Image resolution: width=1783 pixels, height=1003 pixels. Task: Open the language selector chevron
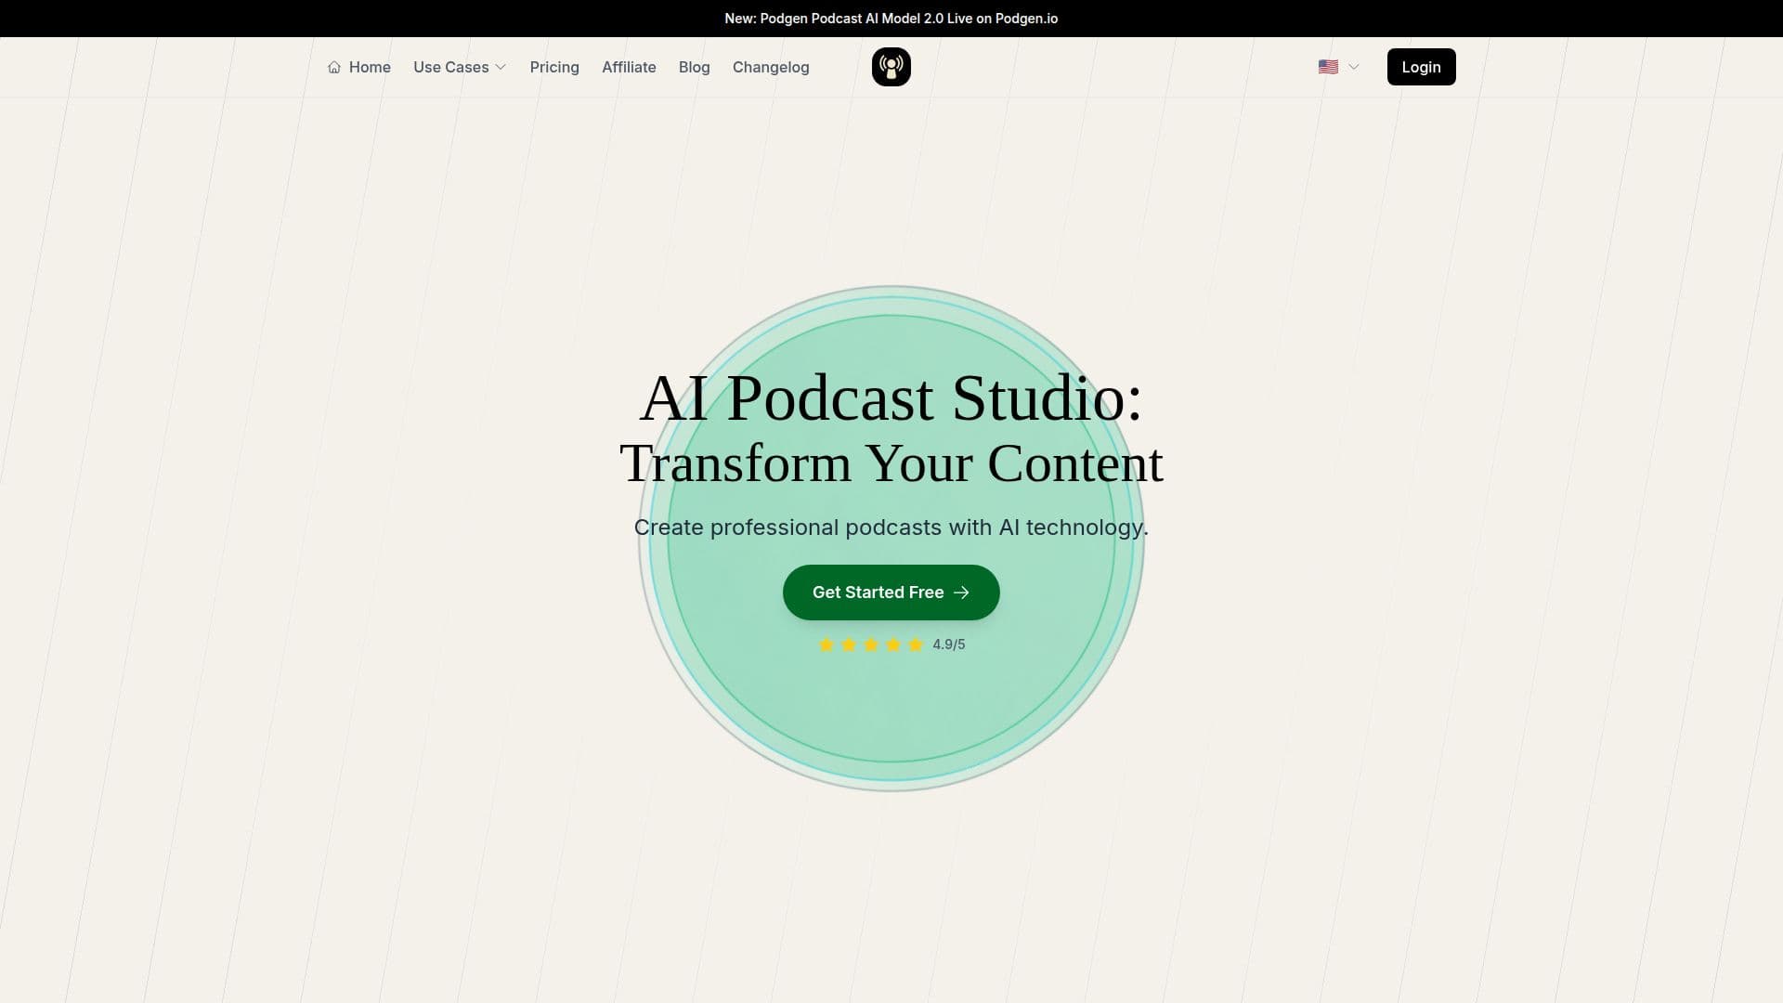point(1353,67)
